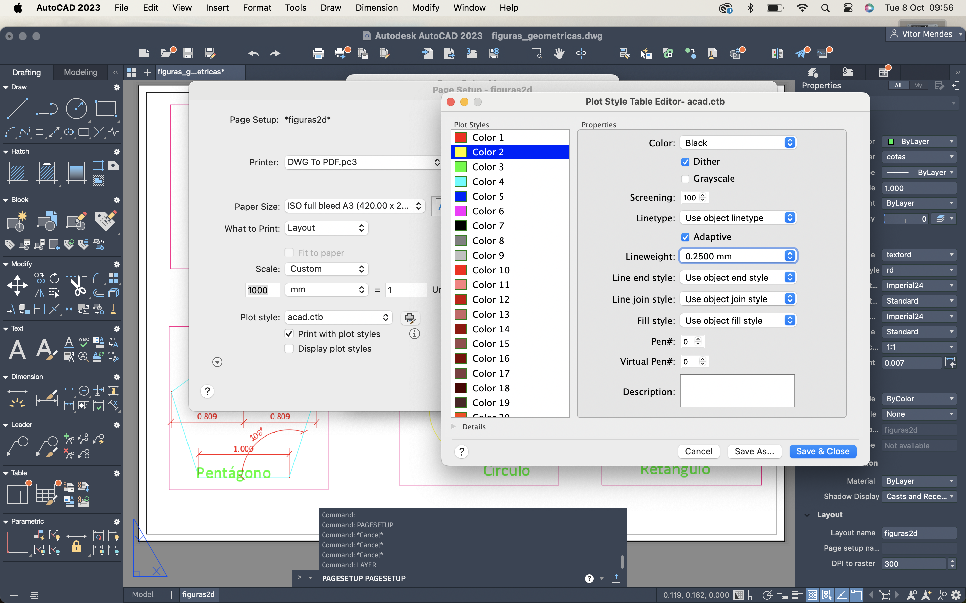Insert a Table from Table panel
The height and width of the screenshot is (603, 966).
tap(17, 494)
